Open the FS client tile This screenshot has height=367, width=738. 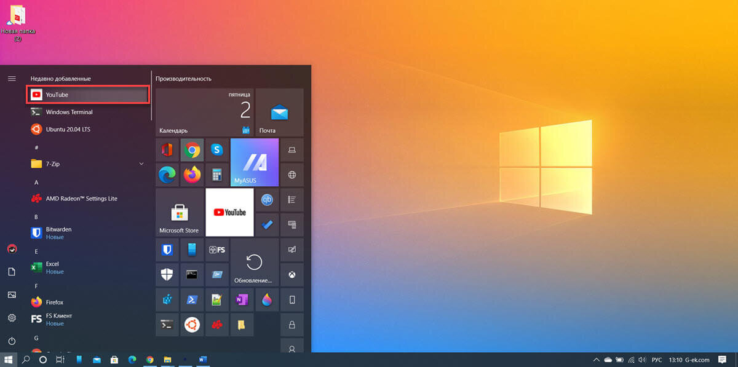217,250
